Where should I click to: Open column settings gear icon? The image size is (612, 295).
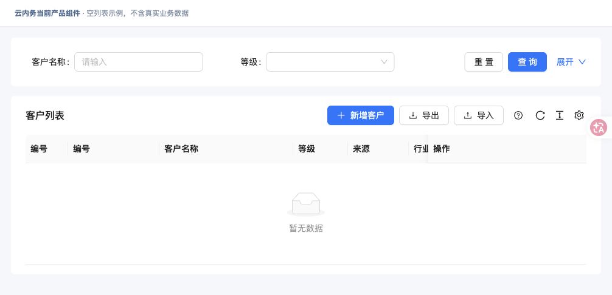579,115
